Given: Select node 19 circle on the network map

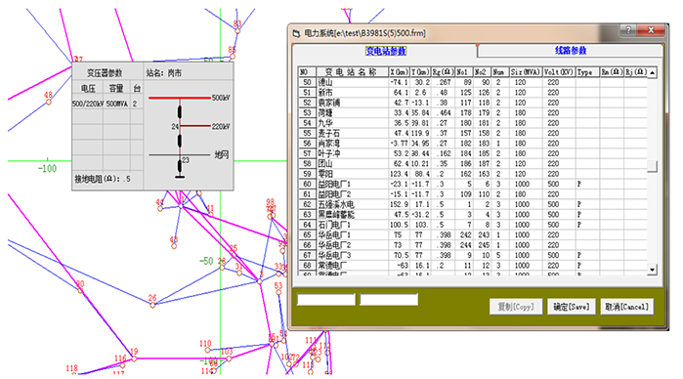Looking at the screenshot, I should (134, 358).
